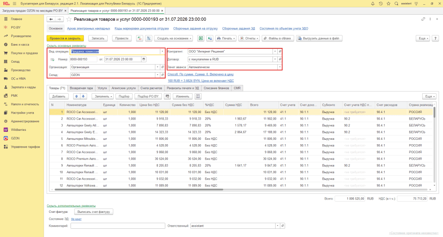Open the Счета расчетов tab
The width and height of the screenshot is (443, 237).
click(151, 88)
